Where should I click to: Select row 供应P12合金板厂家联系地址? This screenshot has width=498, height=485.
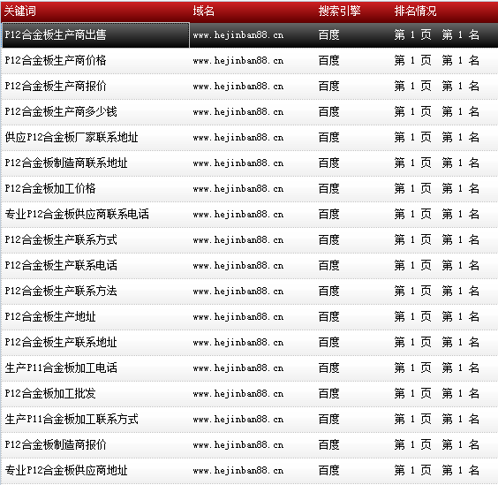[x=250, y=137]
